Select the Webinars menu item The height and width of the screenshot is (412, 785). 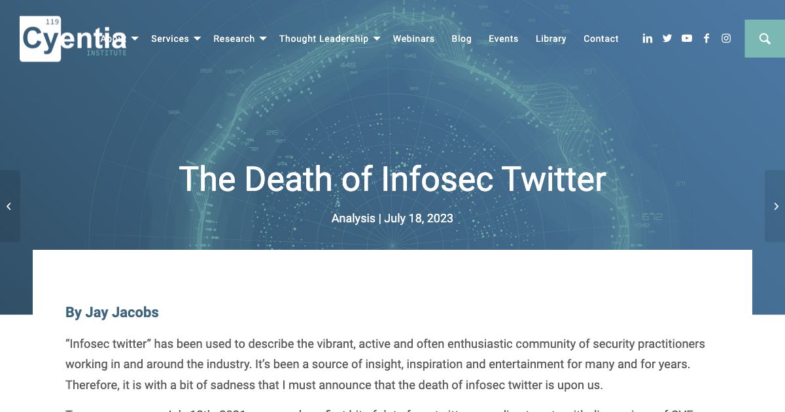pos(413,39)
